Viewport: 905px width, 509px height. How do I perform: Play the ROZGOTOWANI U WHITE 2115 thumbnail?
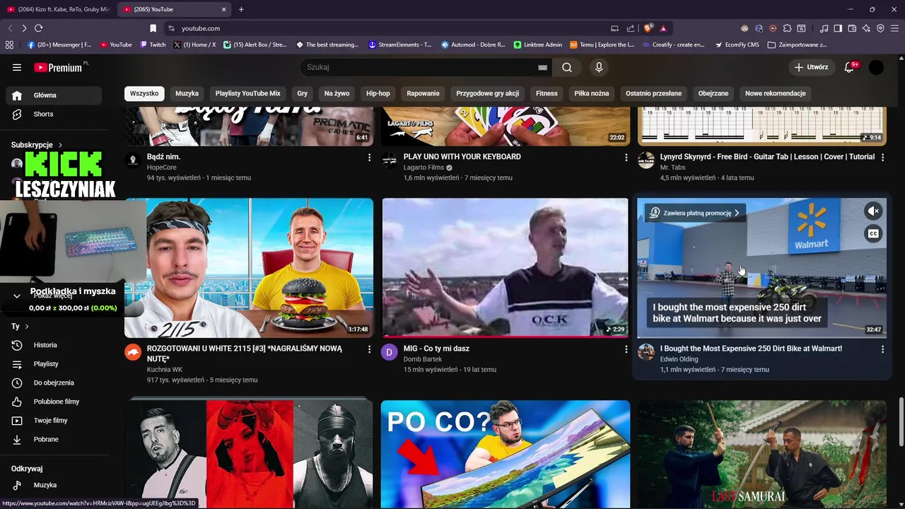click(249, 267)
